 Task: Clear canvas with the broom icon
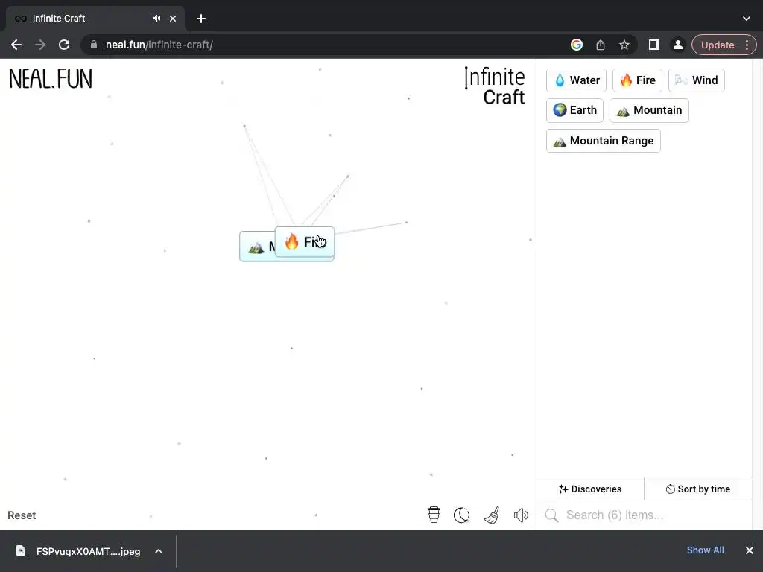[492, 515]
